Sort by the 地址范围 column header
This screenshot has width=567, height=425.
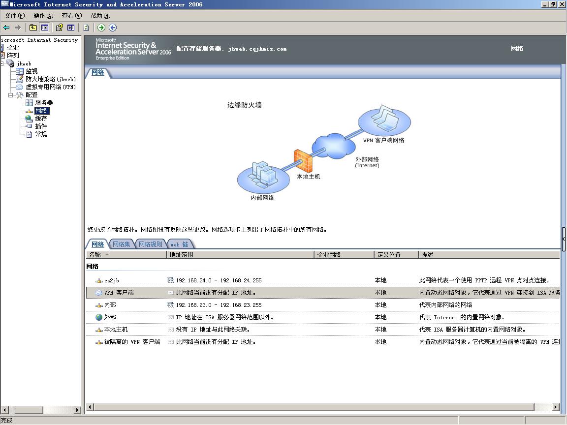click(241, 255)
